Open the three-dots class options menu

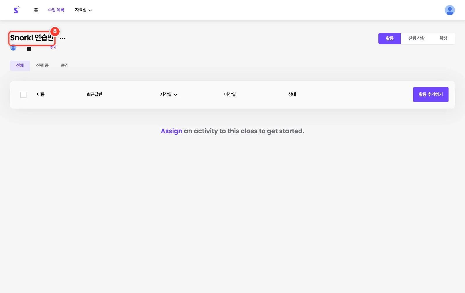click(x=62, y=38)
